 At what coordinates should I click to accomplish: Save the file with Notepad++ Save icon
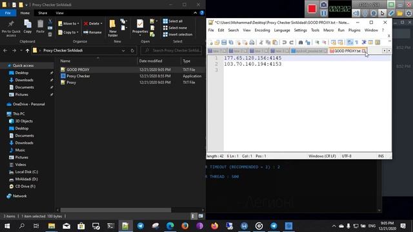pyautogui.click(x=224, y=43)
